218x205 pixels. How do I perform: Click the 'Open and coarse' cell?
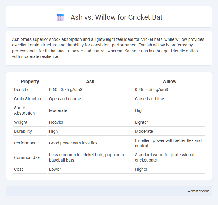[65, 99]
